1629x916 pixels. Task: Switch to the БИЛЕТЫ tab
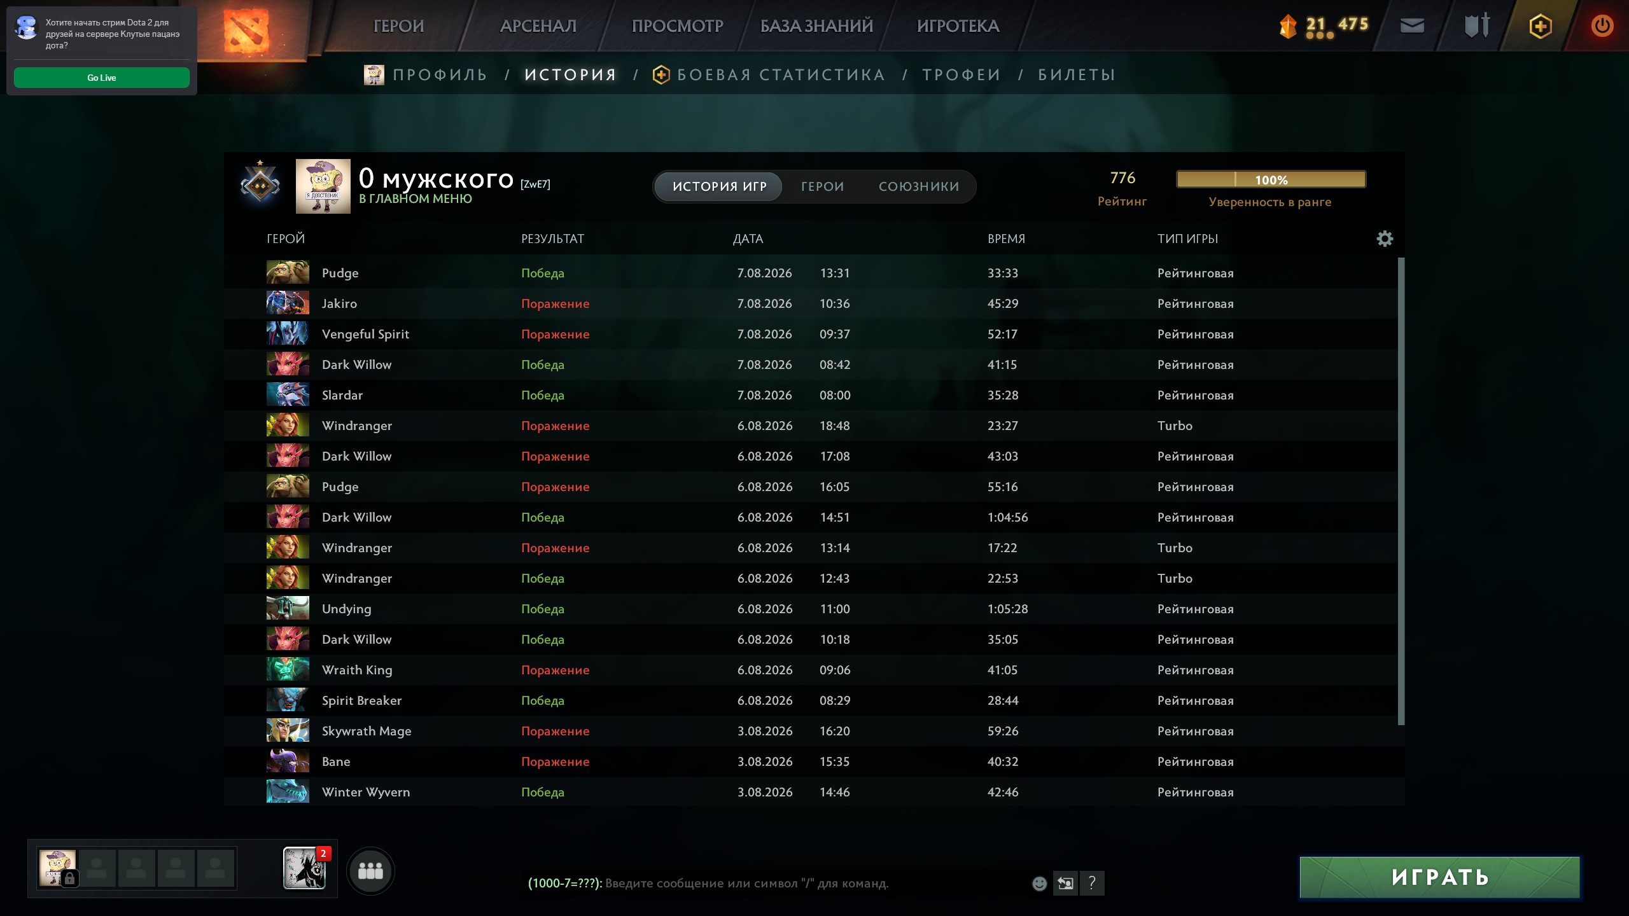click(x=1077, y=74)
